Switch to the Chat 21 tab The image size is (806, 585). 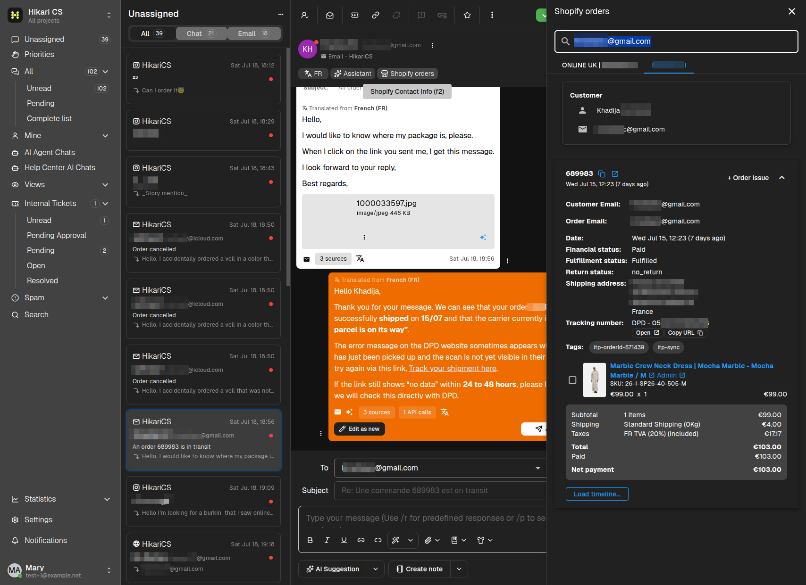tap(201, 33)
